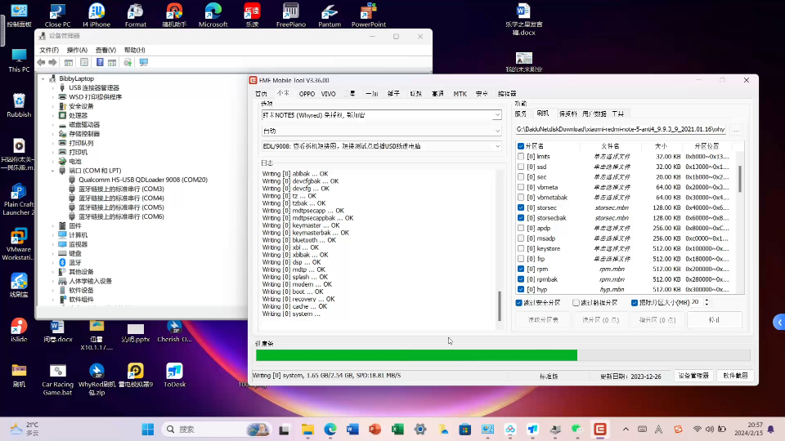Collapse the 端口 (COM 和 LPT) tree node

click(x=53, y=171)
